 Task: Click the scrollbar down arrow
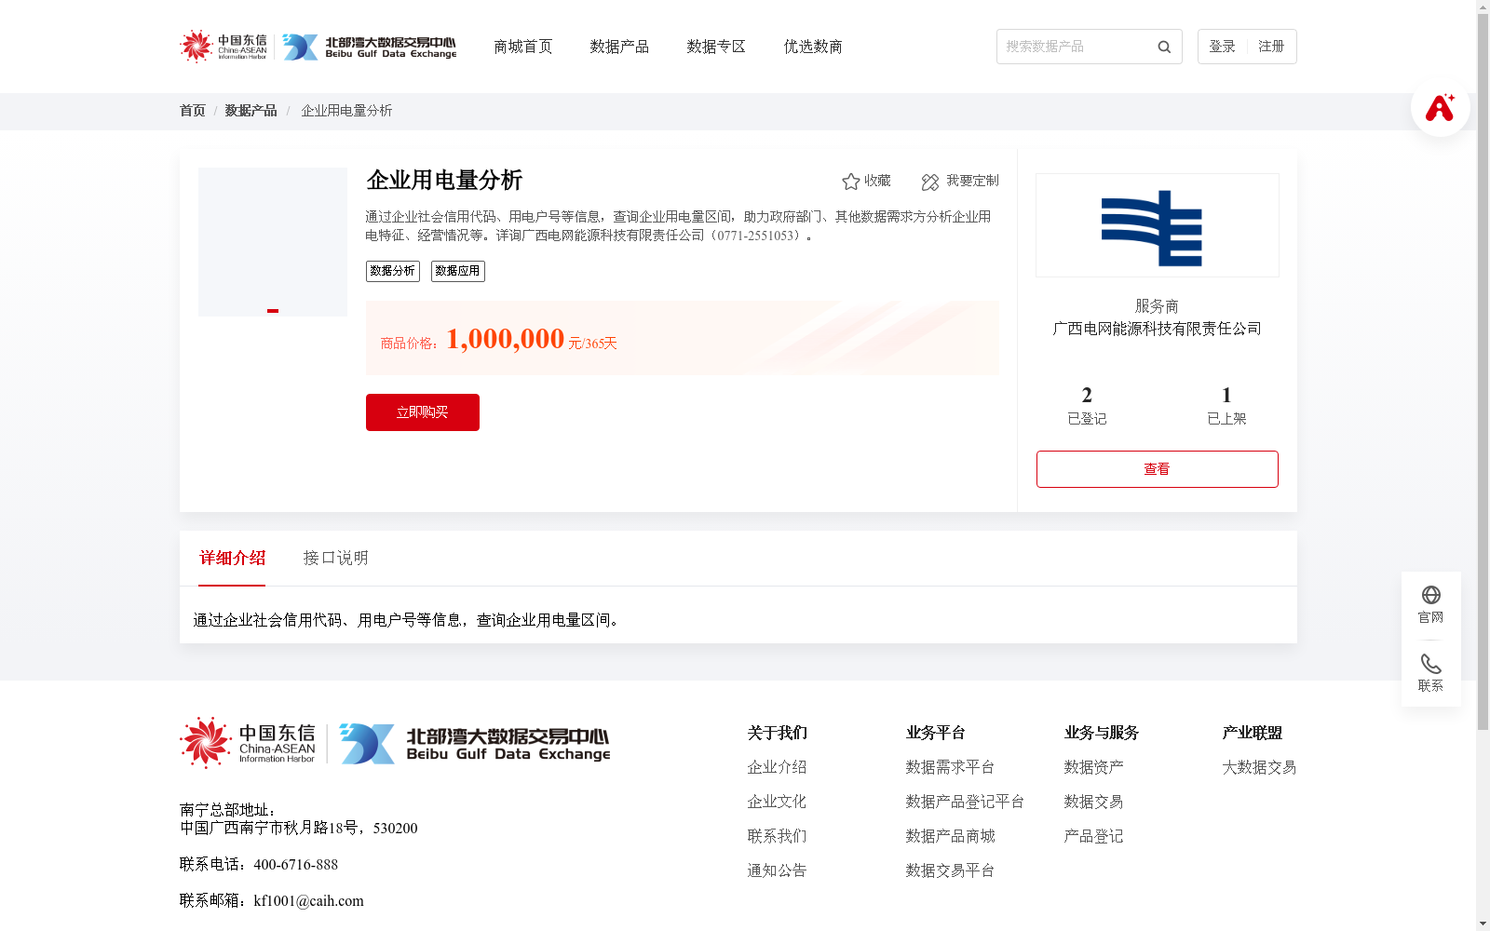coord(1483,924)
